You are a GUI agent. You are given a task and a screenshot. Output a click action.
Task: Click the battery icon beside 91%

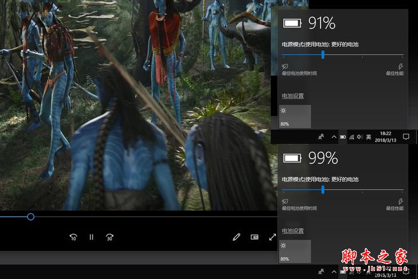coord(292,23)
